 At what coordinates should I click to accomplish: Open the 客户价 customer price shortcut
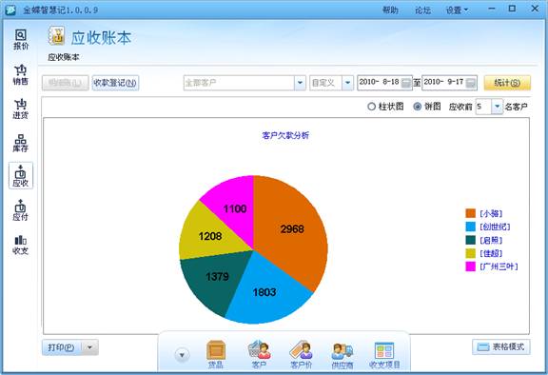(x=301, y=354)
